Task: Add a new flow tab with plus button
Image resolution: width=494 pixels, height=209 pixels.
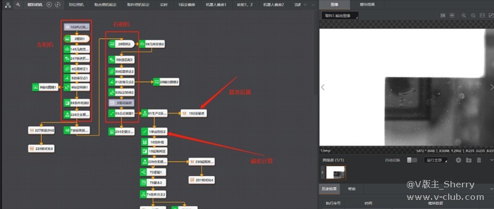Action: [305, 5]
